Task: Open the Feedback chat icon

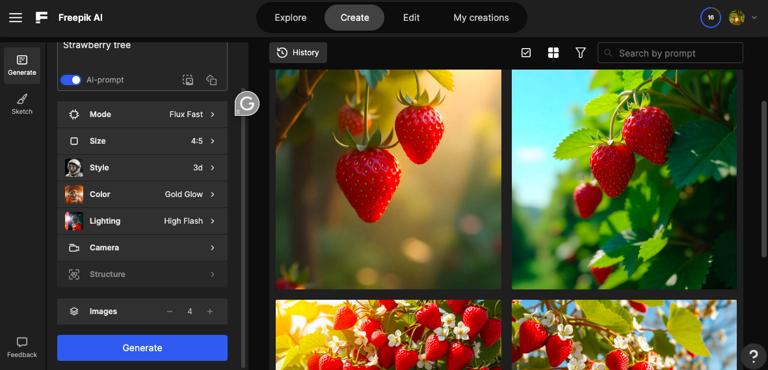Action: pyautogui.click(x=22, y=342)
